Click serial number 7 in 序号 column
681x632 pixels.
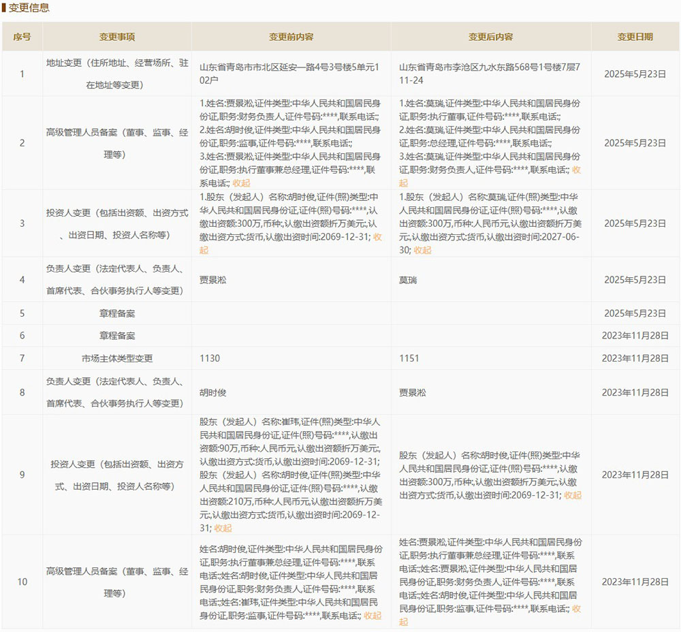(x=22, y=358)
